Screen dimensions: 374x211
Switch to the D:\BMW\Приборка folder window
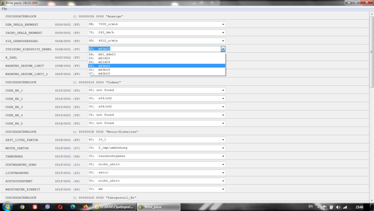(x=114, y=207)
